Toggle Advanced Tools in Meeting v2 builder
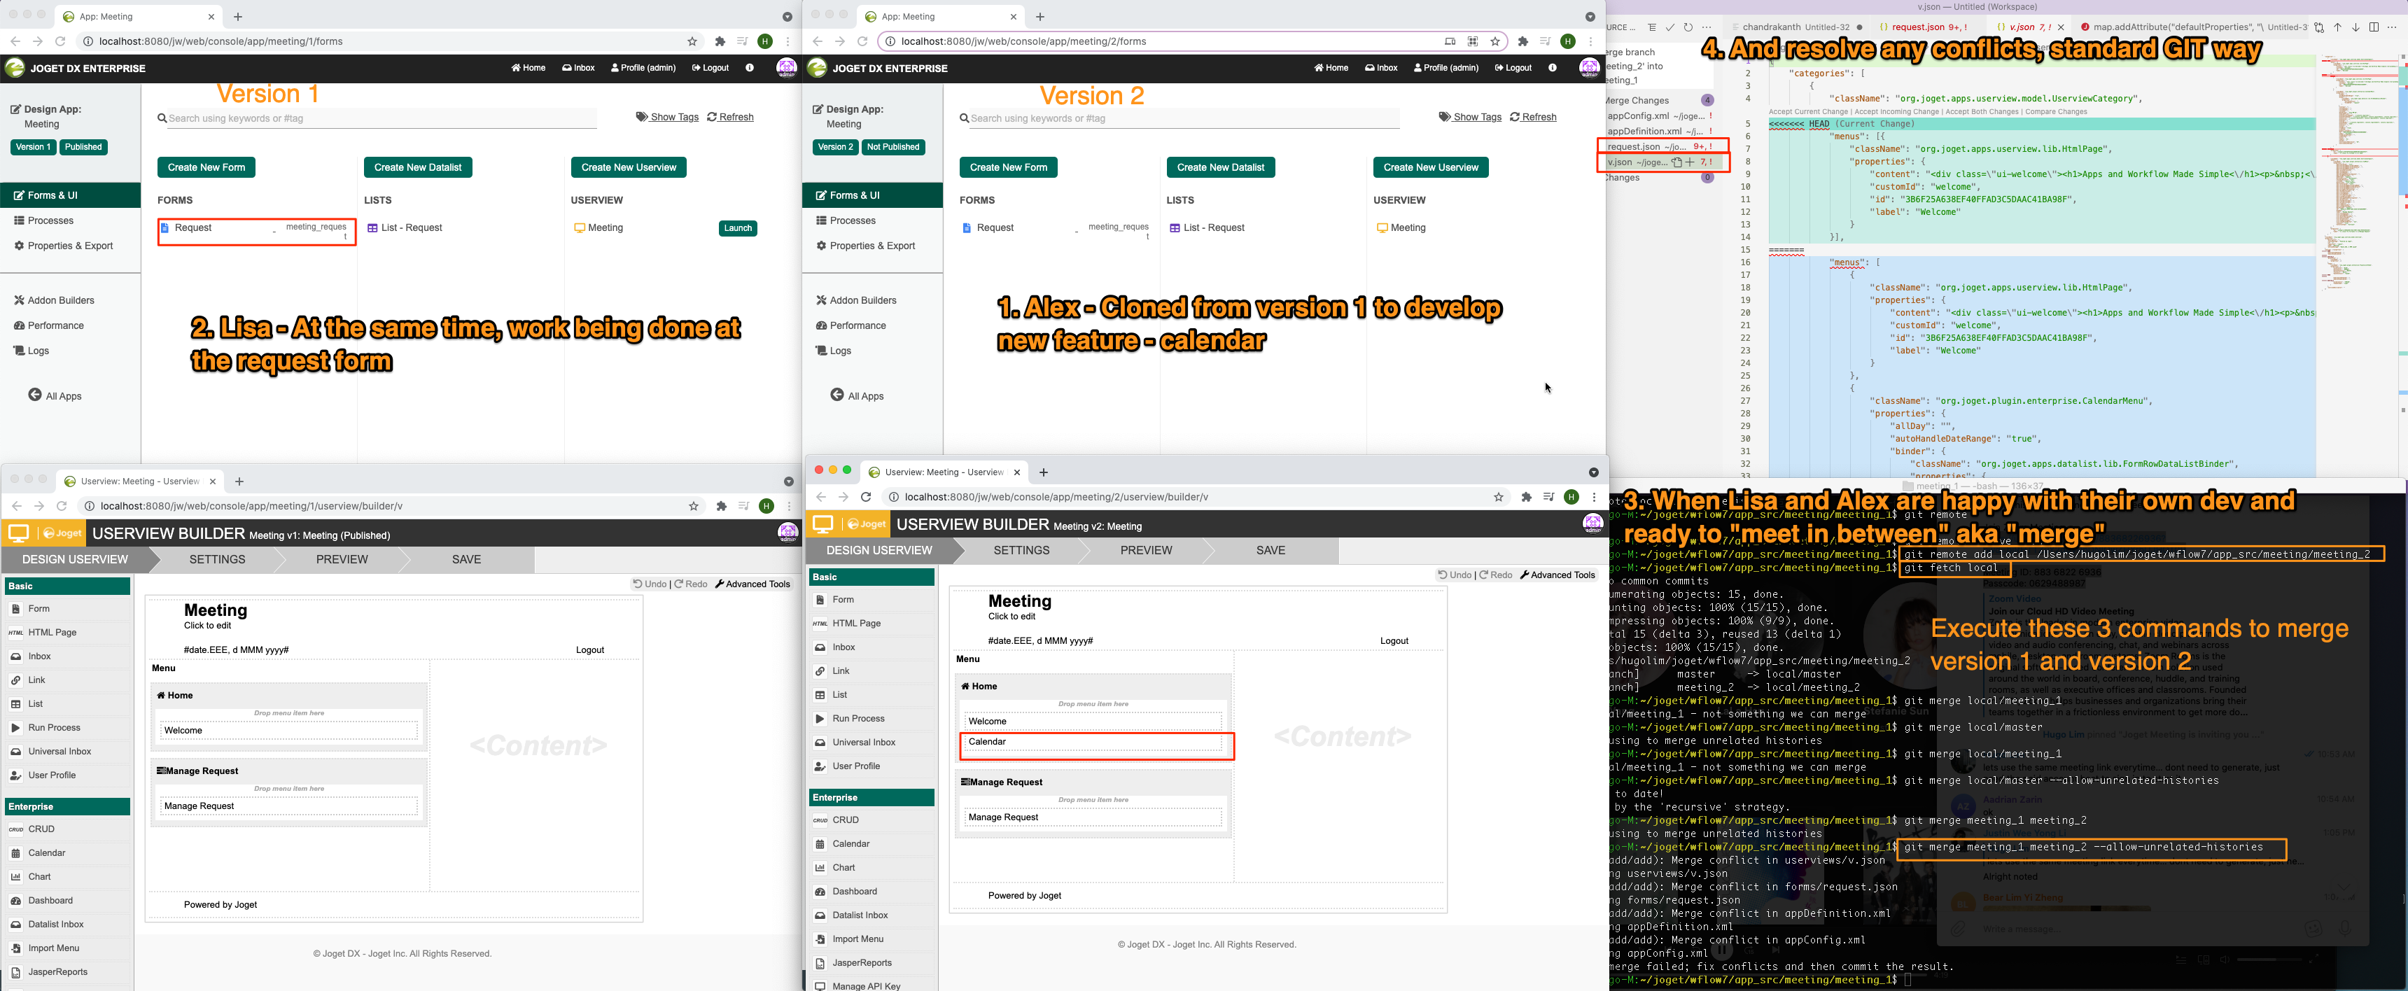2408x991 pixels. pos(1557,575)
